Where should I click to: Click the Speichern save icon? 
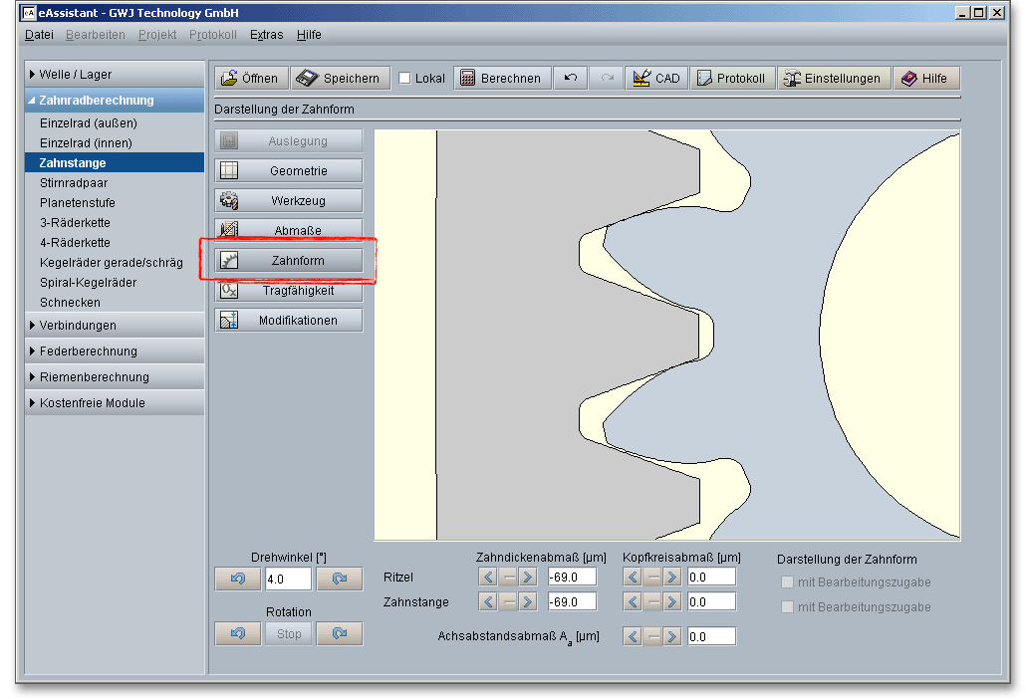click(x=340, y=79)
